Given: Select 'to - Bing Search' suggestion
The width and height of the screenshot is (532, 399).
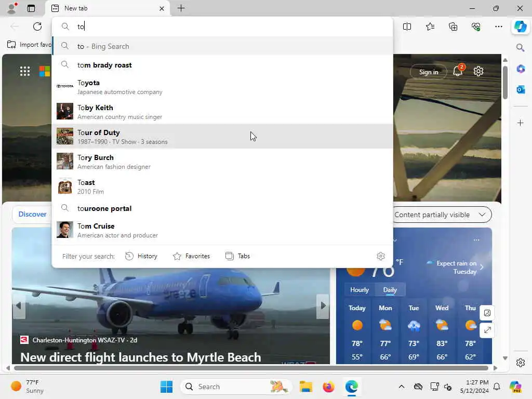Looking at the screenshot, I should (x=222, y=46).
